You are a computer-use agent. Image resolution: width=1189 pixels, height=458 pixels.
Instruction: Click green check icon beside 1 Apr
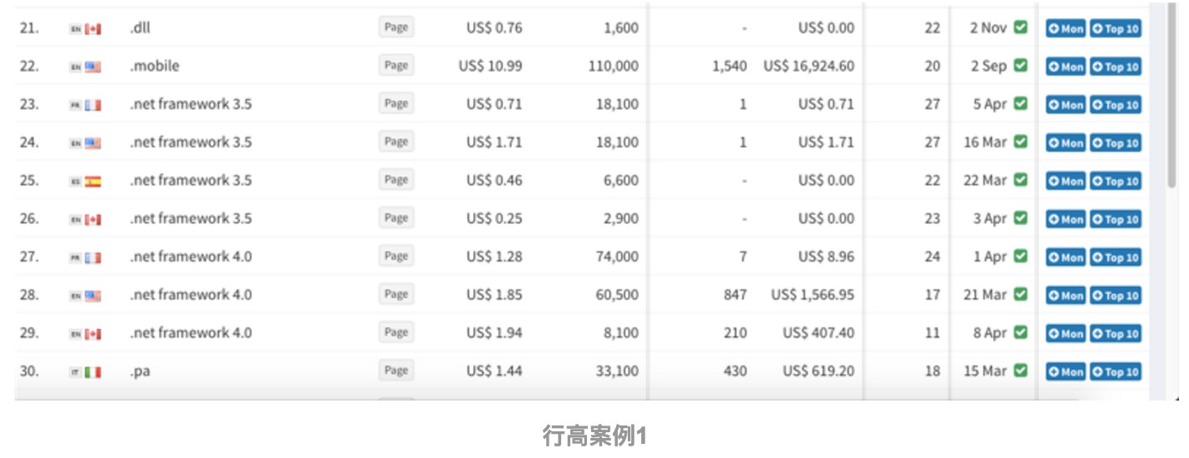click(1020, 256)
